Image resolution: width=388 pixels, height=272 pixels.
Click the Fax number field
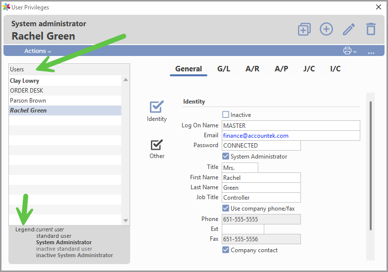pyautogui.click(x=261, y=239)
